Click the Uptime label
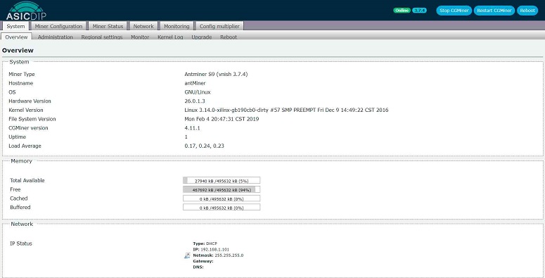Image resolution: width=545 pixels, height=278 pixels. coord(17,137)
